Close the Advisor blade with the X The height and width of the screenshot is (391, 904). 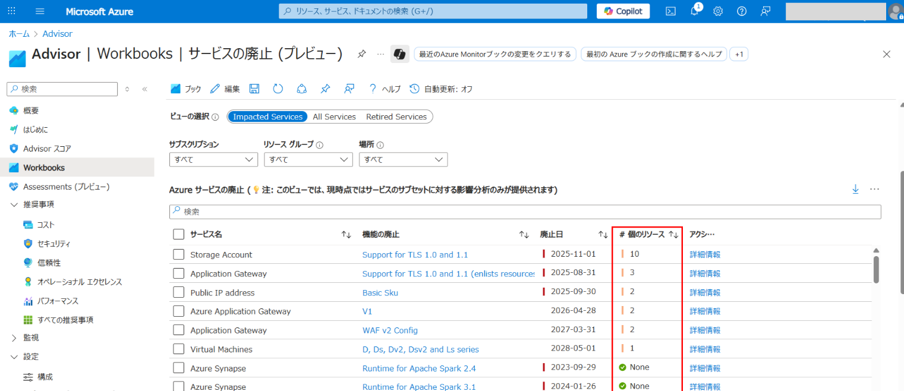[887, 54]
